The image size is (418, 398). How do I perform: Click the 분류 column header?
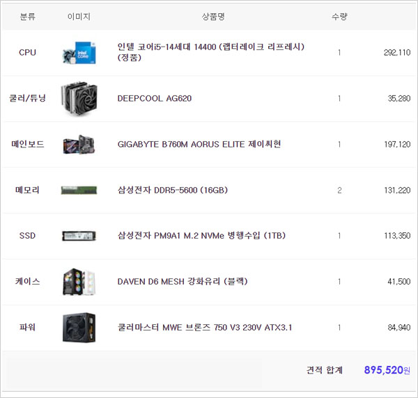[x=27, y=17]
